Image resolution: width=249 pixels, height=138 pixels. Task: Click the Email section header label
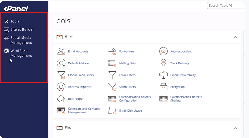tap(69, 37)
